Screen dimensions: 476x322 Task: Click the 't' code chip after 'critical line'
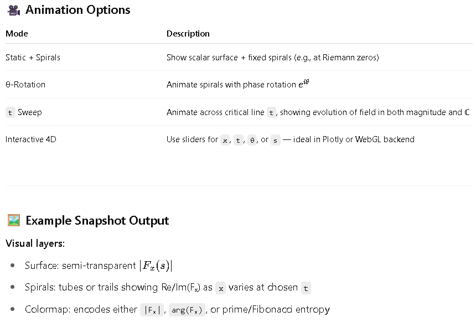pyautogui.click(x=271, y=113)
